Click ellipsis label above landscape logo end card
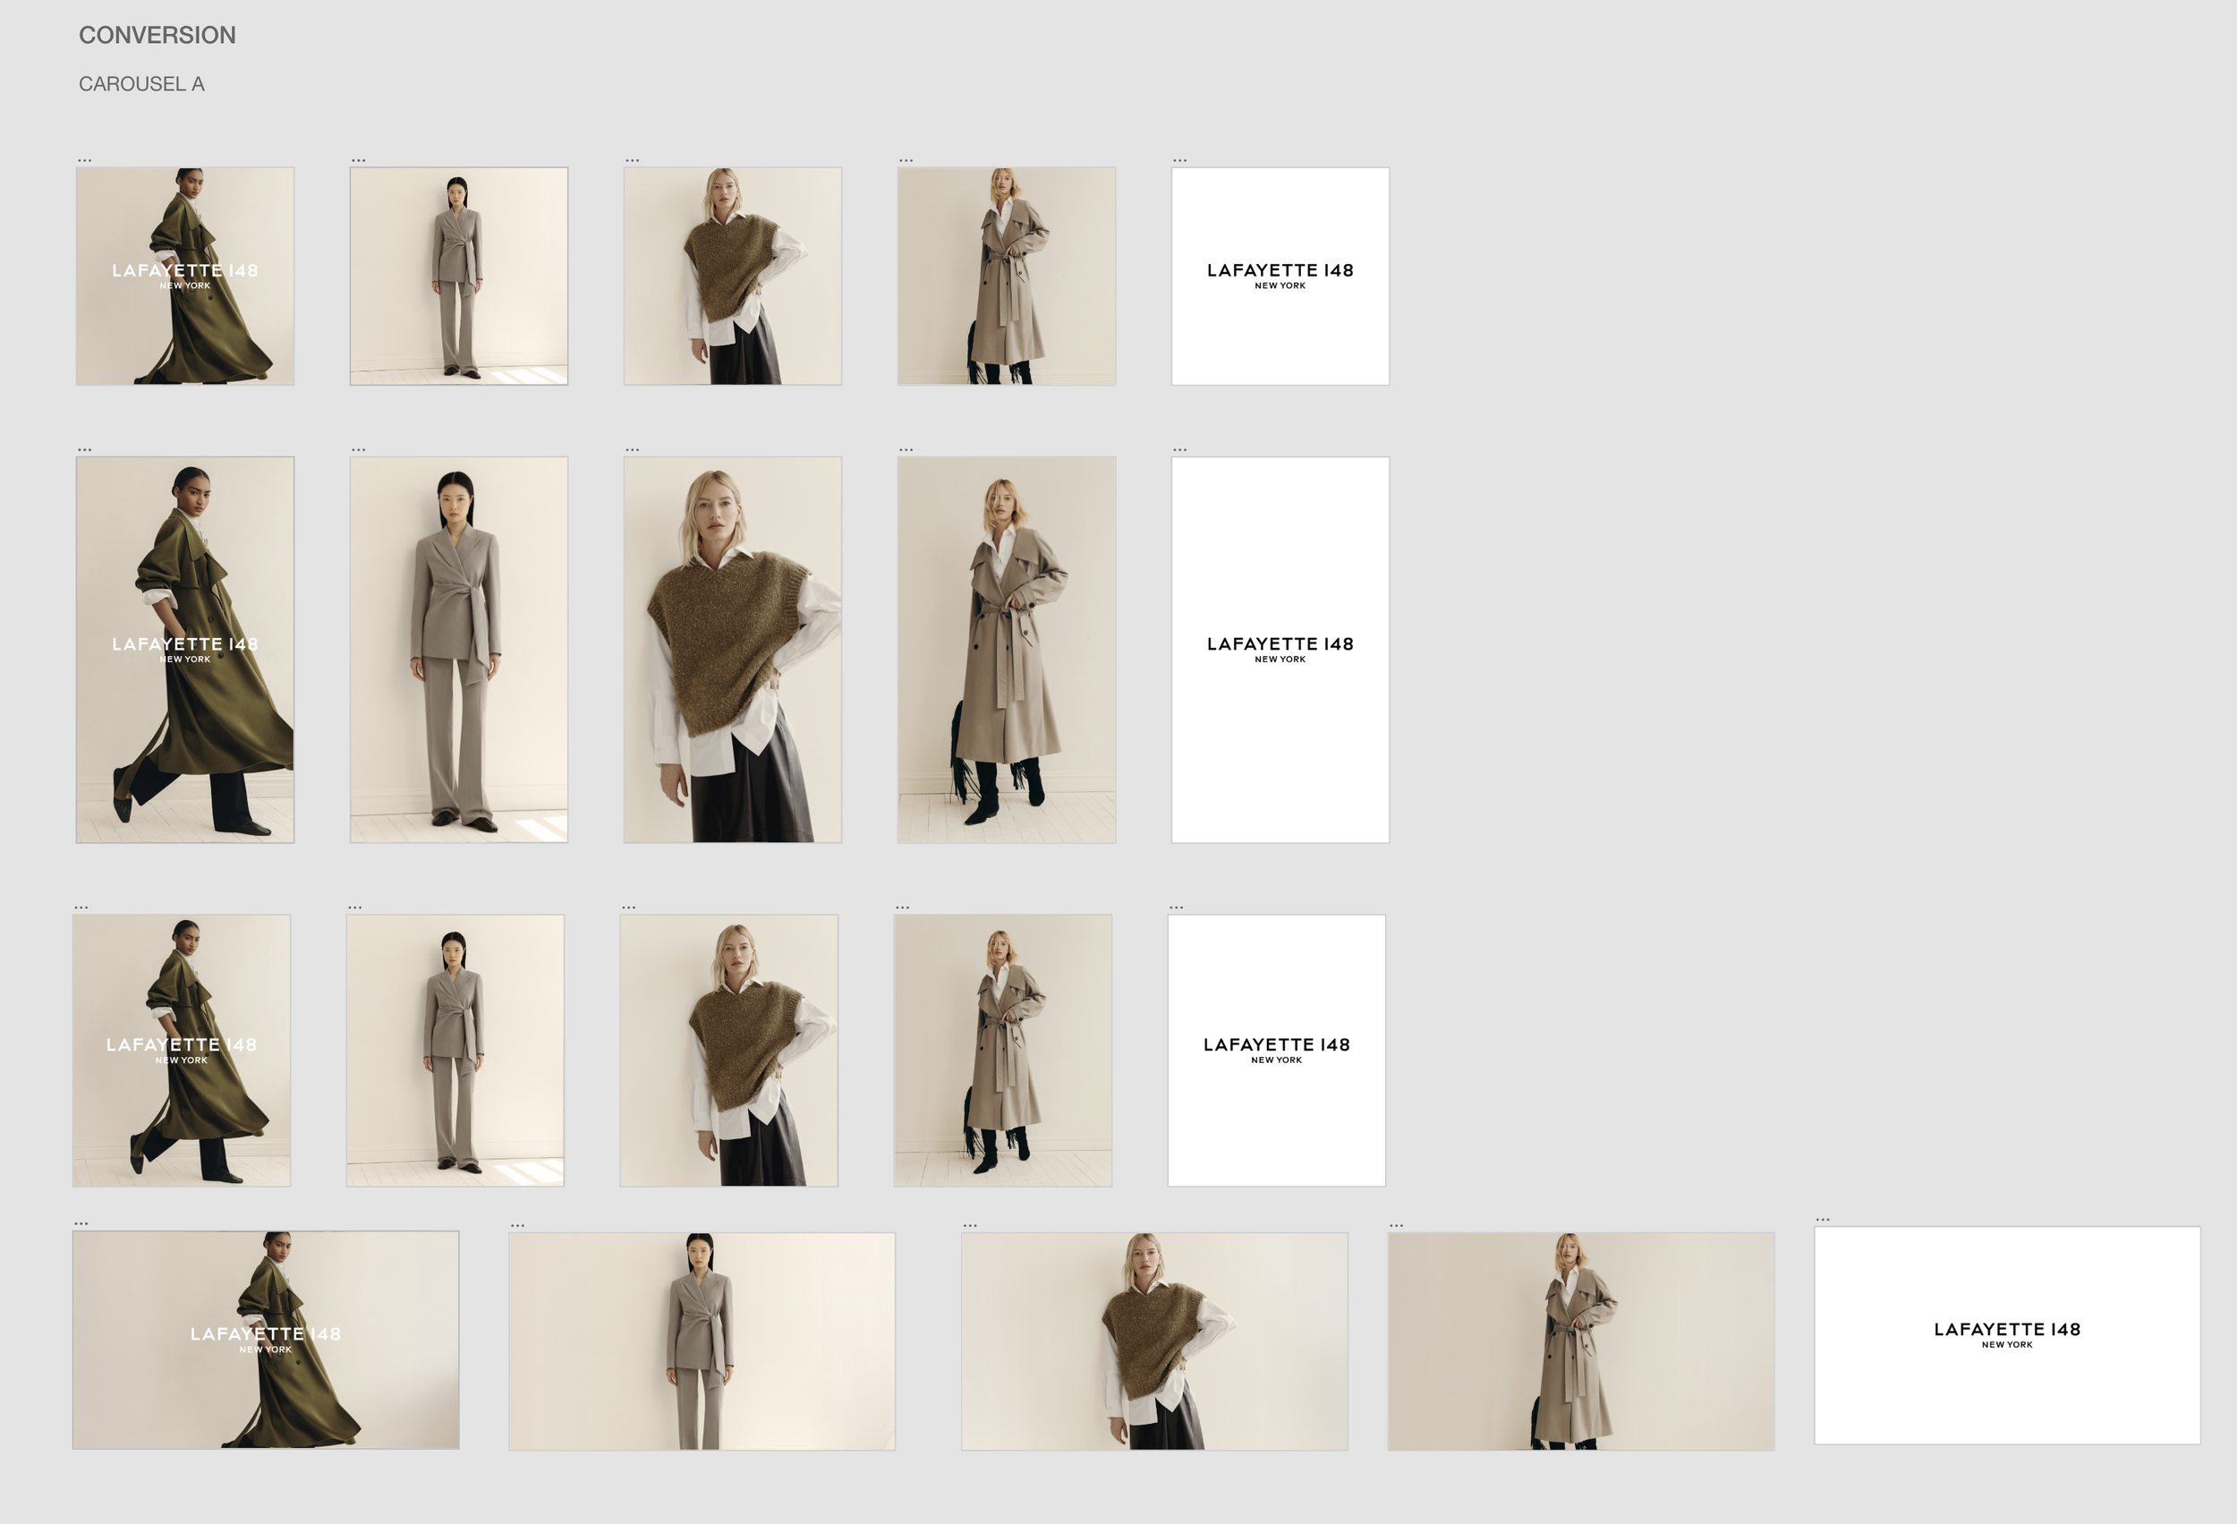This screenshot has height=1524, width=2237. click(x=1822, y=1220)
